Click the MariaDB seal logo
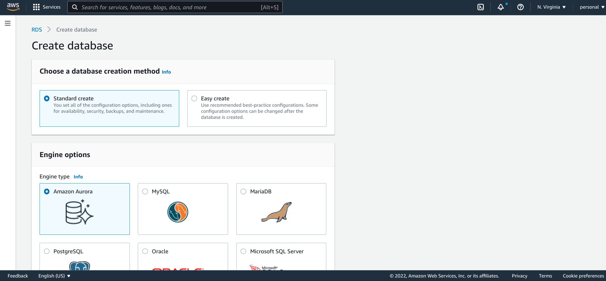606x281 pixels. [x=277, y=212]
